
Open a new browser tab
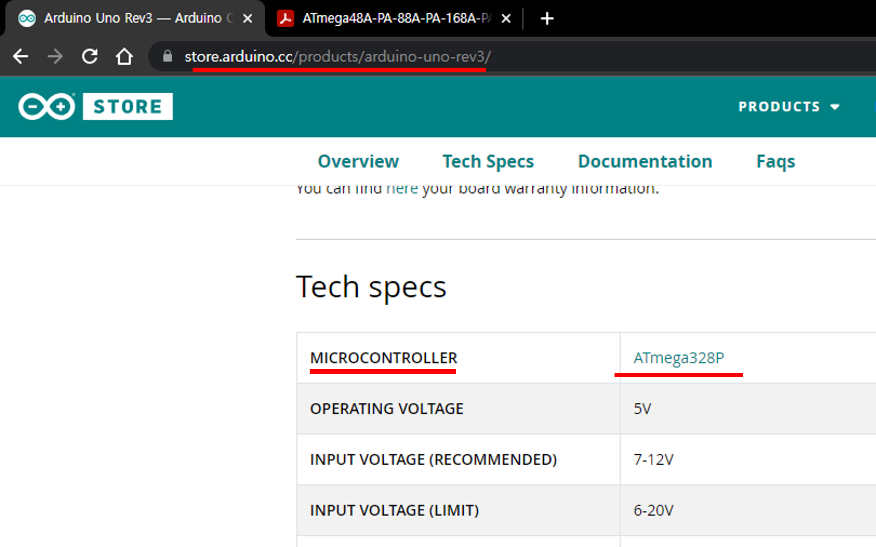547,19
